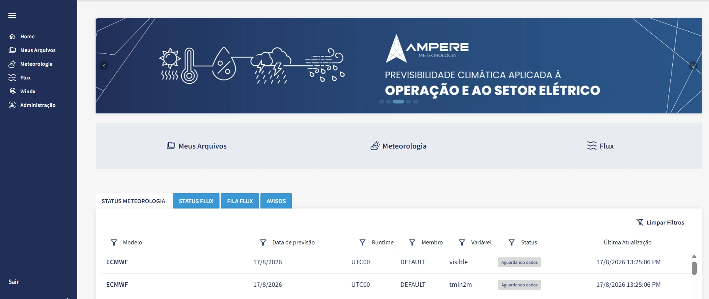The height and width of the screenshot is (299, 709).
Task: Select the second banner slide indicator dot
Action: (389, 102)
